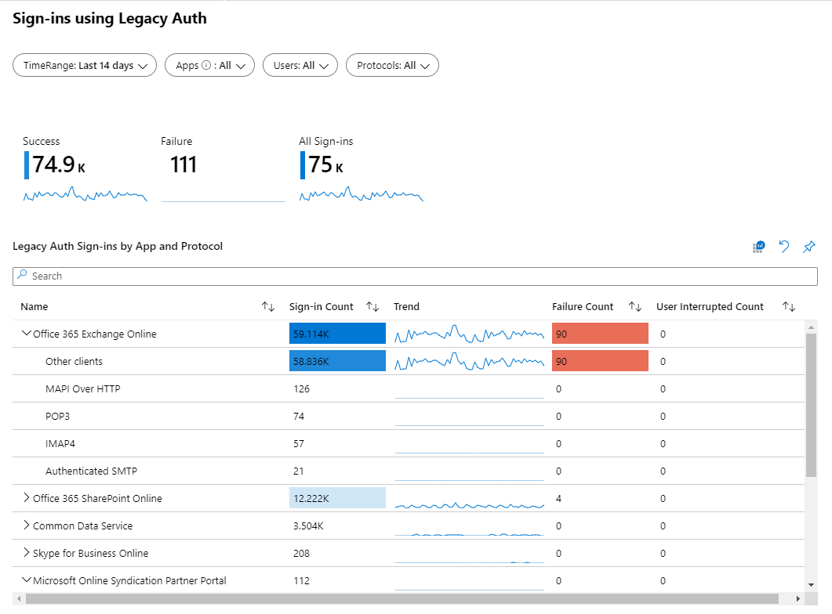Open the TimeRange: Last 14 days dropdown
This screenshot has width=832, height=614.
pyautogui.click(x=85, y=65)
